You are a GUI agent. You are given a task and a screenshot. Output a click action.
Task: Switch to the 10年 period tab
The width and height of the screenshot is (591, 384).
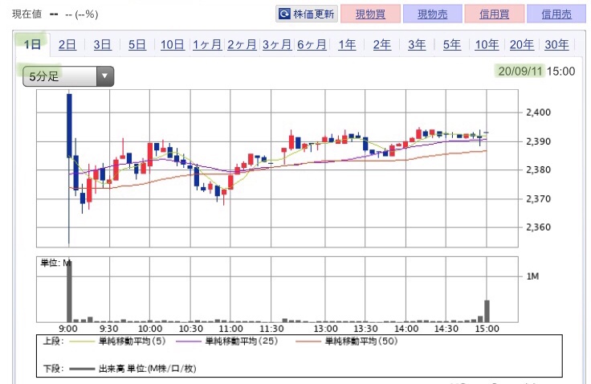tap(487, 44)
